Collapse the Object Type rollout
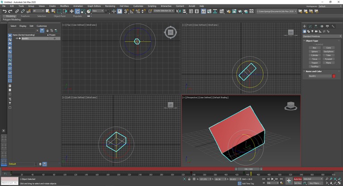 pos(313,41)
